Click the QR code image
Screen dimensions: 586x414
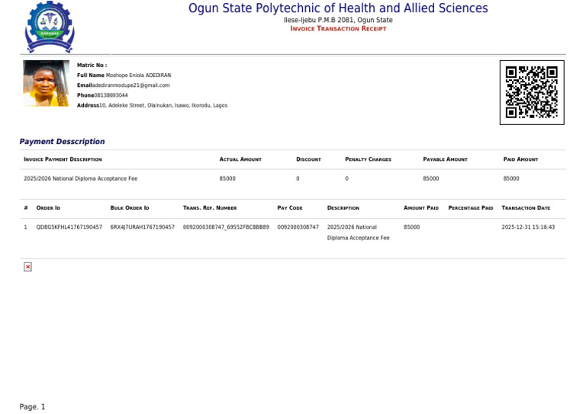pyautogui.click(x=532, y=92)
